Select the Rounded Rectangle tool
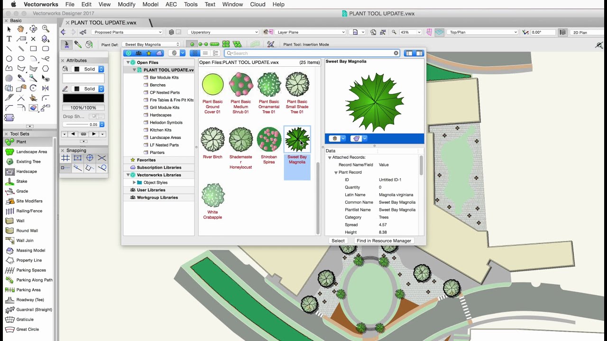The height and width of the screenshot is (341, 607). coord(46,49)
